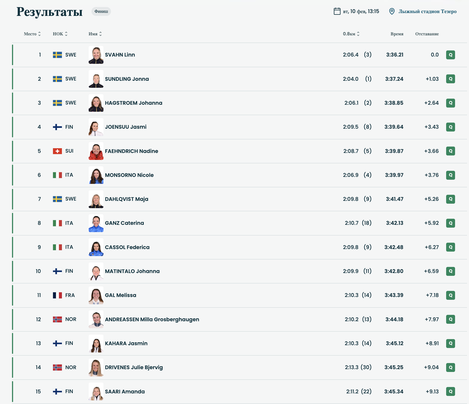Sort by 0.8км split time
The height and width of the screenshot is (404, 469).
(351, 34)
